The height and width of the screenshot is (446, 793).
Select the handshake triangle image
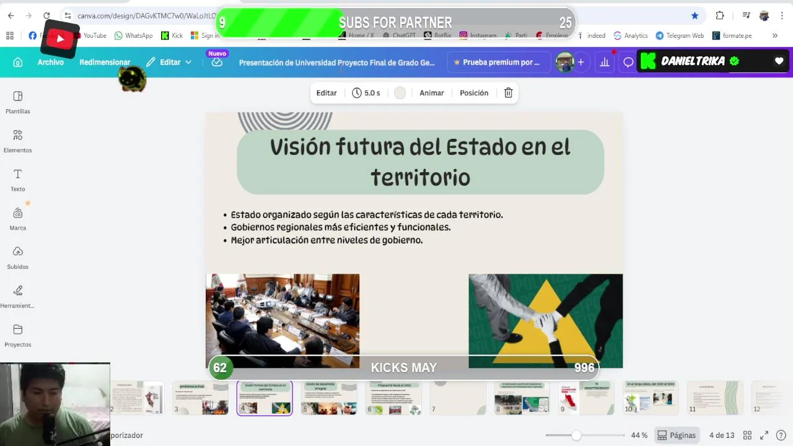pos(546,321)
